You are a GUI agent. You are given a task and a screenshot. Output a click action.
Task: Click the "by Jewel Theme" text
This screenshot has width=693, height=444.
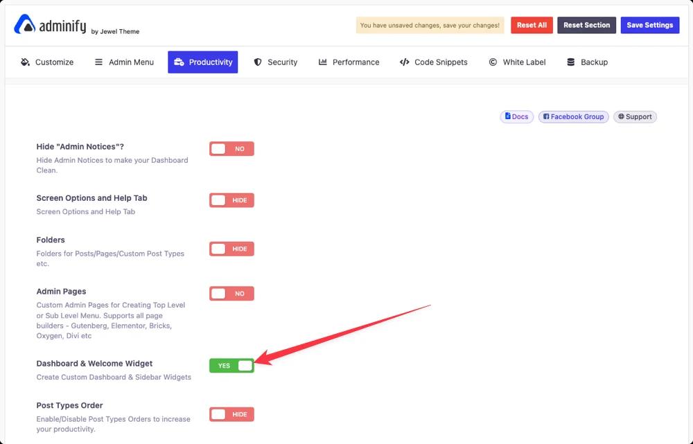pos(115,31)
